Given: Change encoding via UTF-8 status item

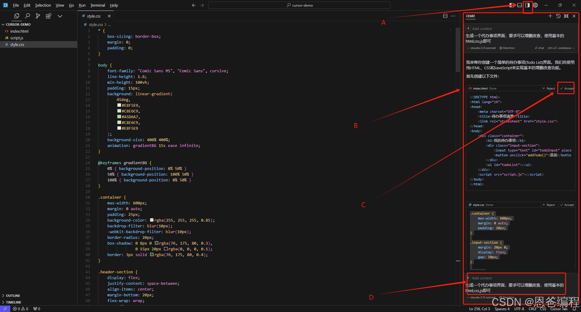Looking at the screenshot, I should pos(519,309).
